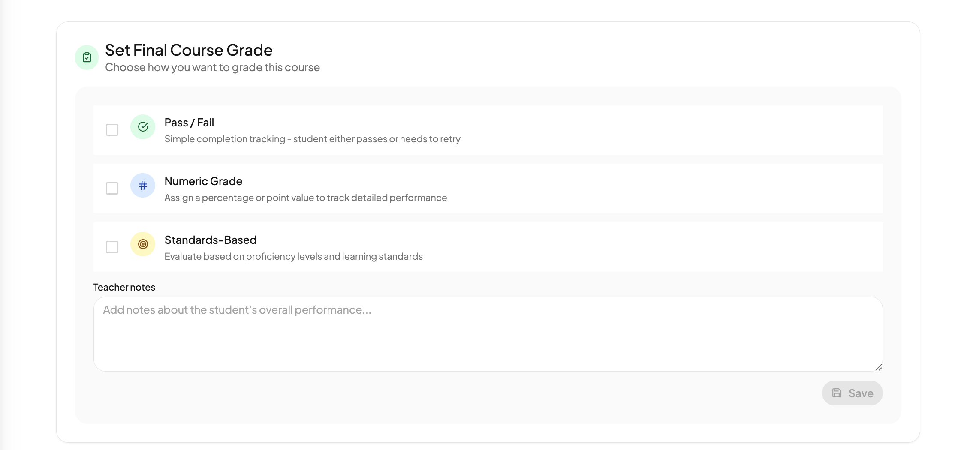
Task: Click the floppy disk icon in Save
Action: [x=837, y=393]
